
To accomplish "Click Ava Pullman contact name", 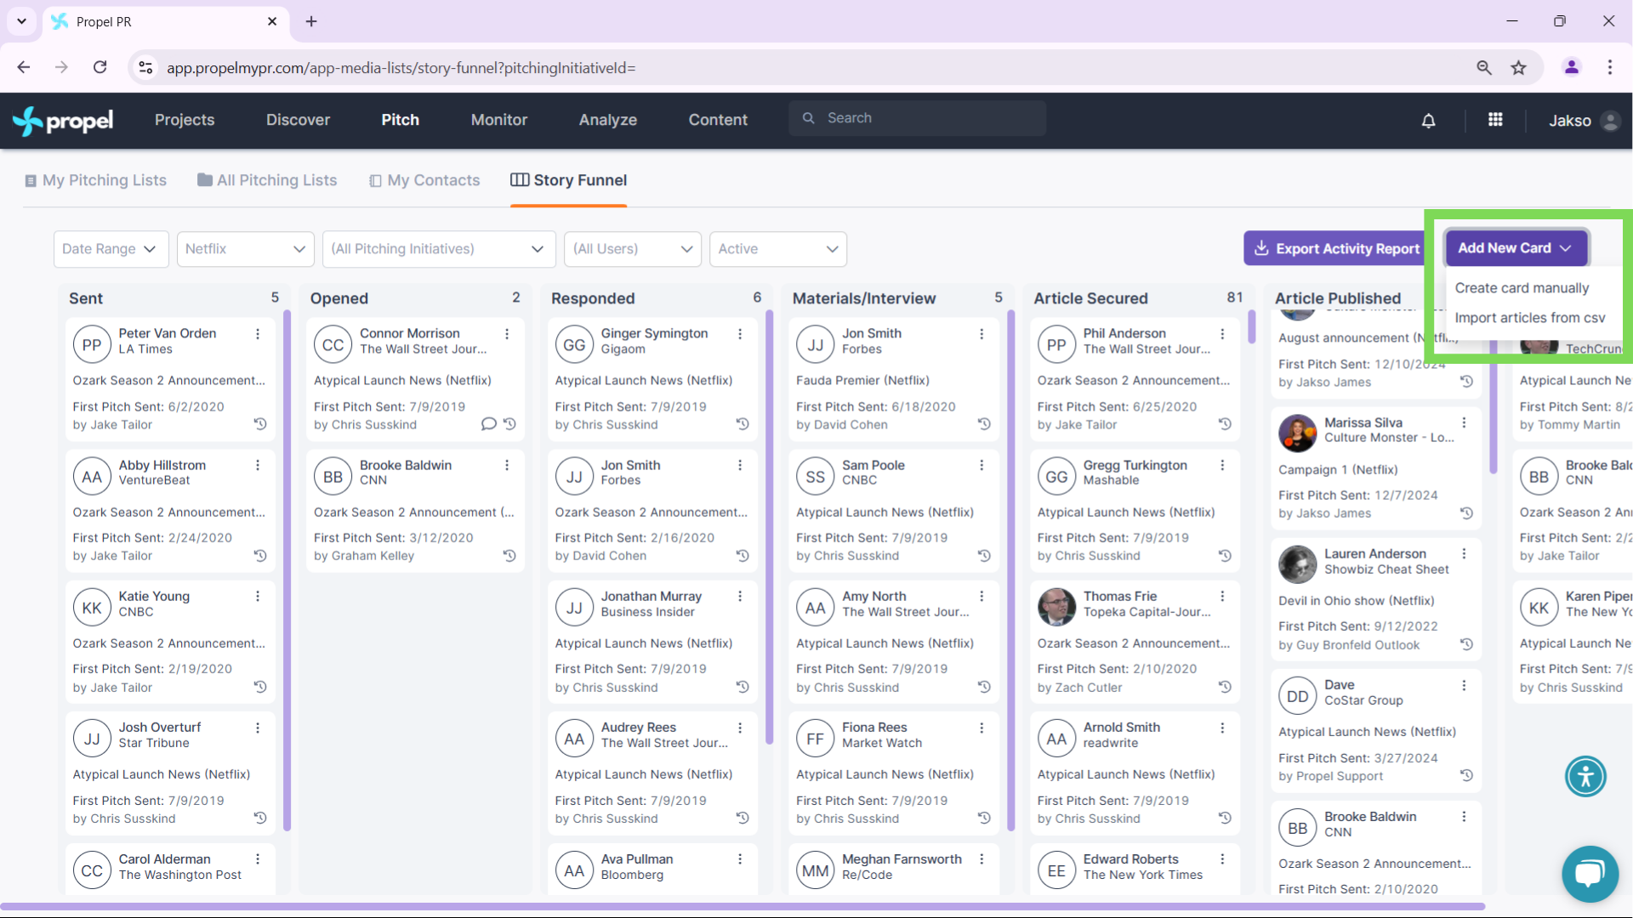I will click(637, 859).
